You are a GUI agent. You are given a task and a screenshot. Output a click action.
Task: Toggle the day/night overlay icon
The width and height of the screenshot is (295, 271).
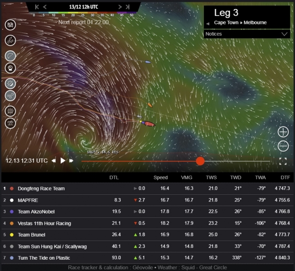coord(10,83)
